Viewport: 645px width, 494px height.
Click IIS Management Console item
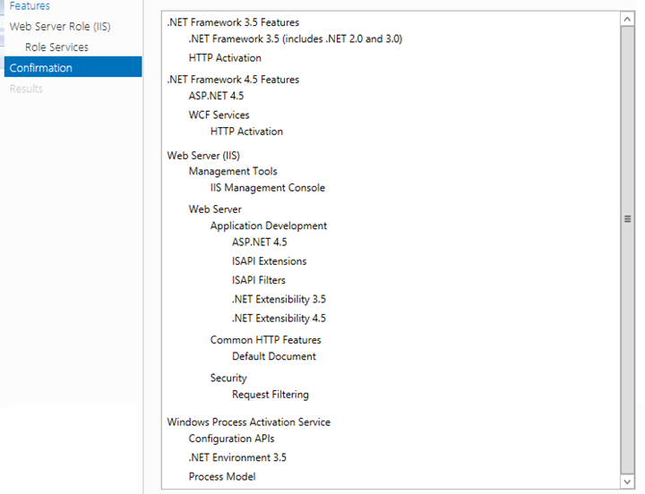coord(267,188)
